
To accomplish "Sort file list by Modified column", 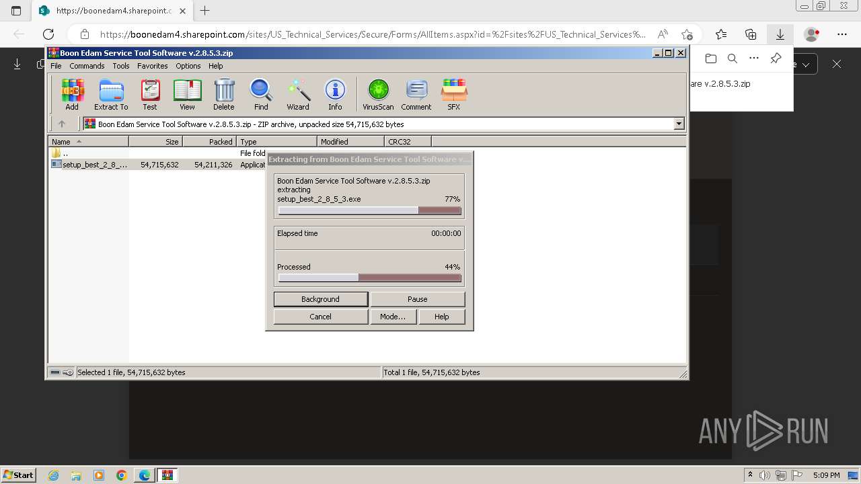I will tap(350, 141).
